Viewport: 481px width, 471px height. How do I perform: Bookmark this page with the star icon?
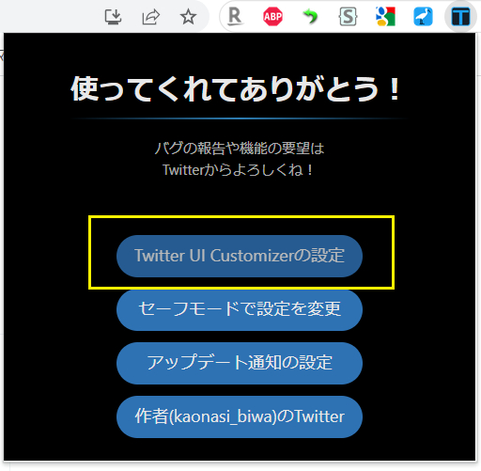pos(188,17)
